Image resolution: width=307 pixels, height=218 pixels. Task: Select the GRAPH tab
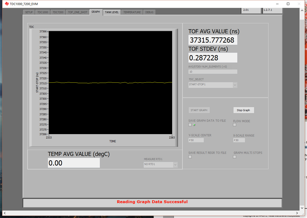pyautogui.click(x=96, y=12)
